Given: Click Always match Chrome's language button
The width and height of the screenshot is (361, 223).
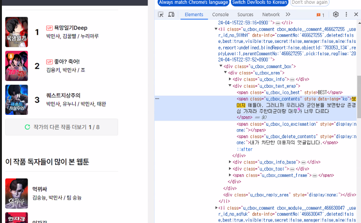Looking at the screenshot, I should tap(193, 2).
